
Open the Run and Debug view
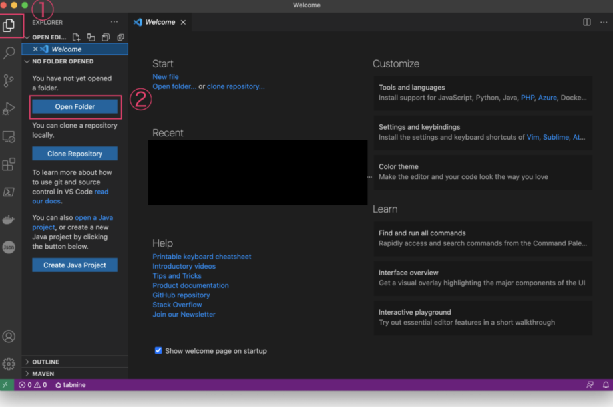9,108
